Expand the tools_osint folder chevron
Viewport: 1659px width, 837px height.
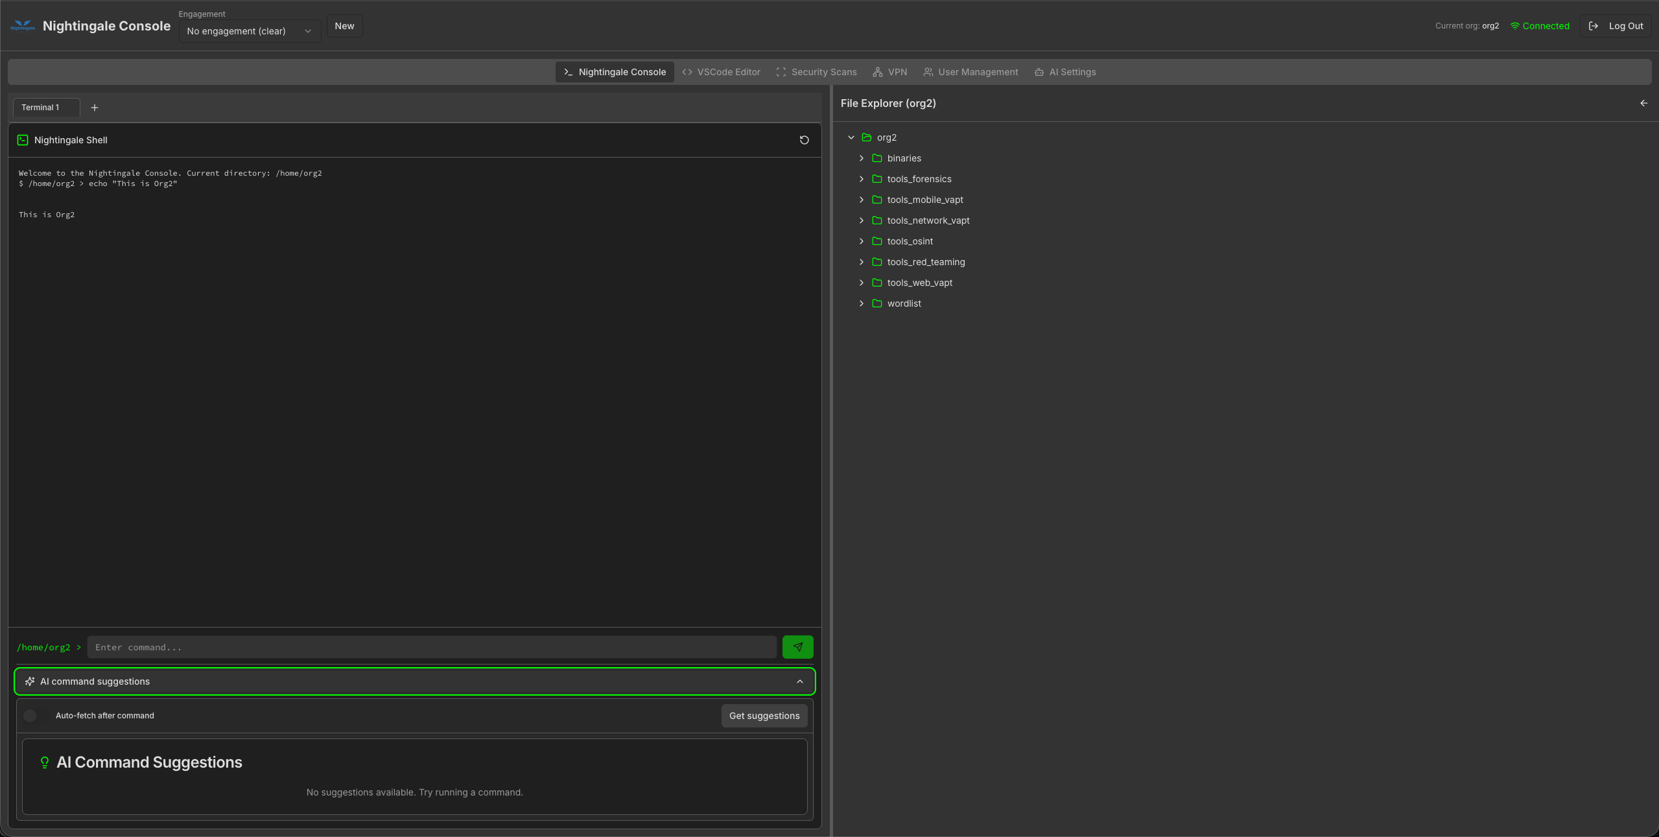pos(862,241)
